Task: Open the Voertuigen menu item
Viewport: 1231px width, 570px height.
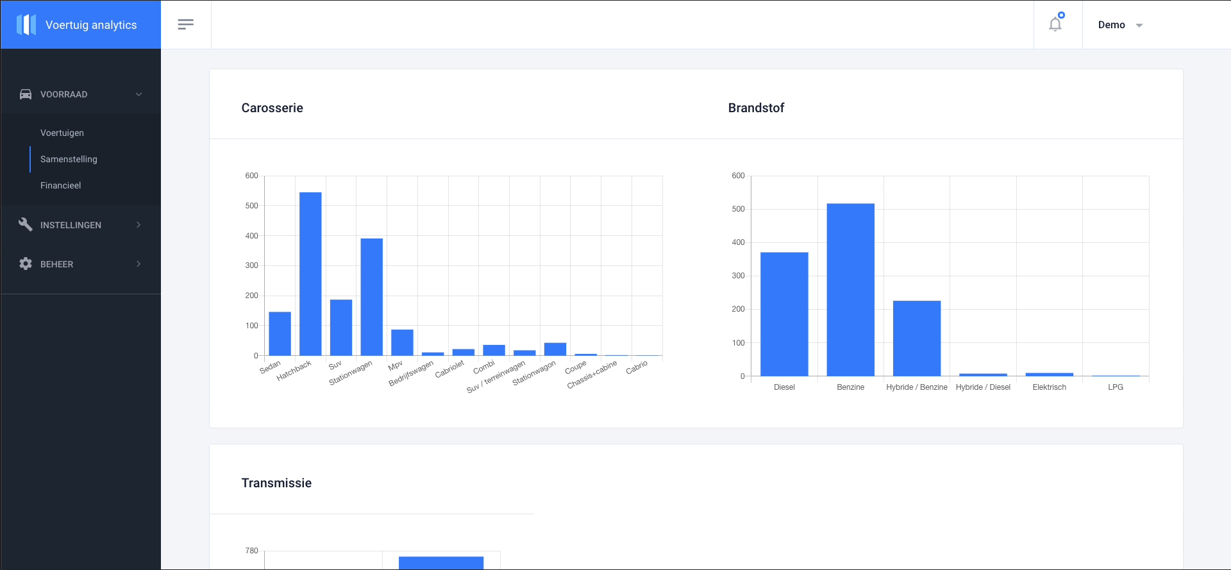Action: 62,133
